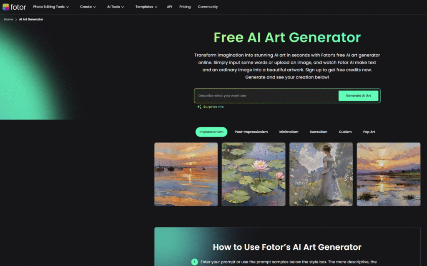Select the Impressionism style tab
The height and width of the screenshot is (266, 427).
[x=211, y=132]
